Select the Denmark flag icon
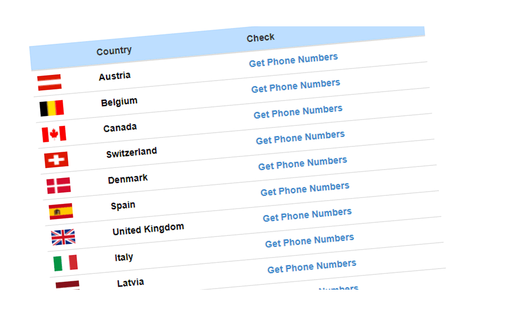 (59, 185)
